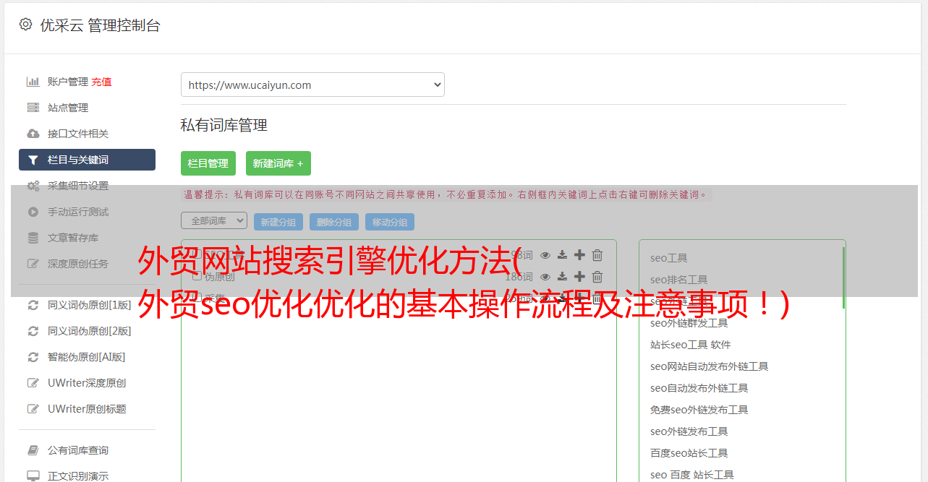Click the 优采云 管理控制台 header title
The height and width of the screenshot is (482, 928).
(100, 25)
